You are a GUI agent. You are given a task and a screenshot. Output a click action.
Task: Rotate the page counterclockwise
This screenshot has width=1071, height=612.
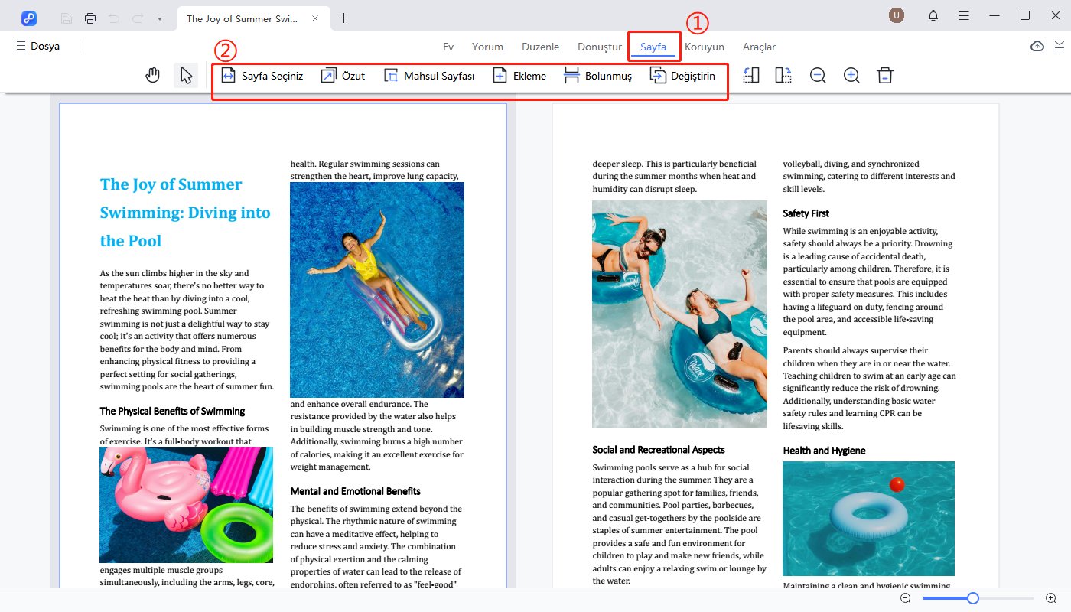pyautogui.click(x=750, y=75)
